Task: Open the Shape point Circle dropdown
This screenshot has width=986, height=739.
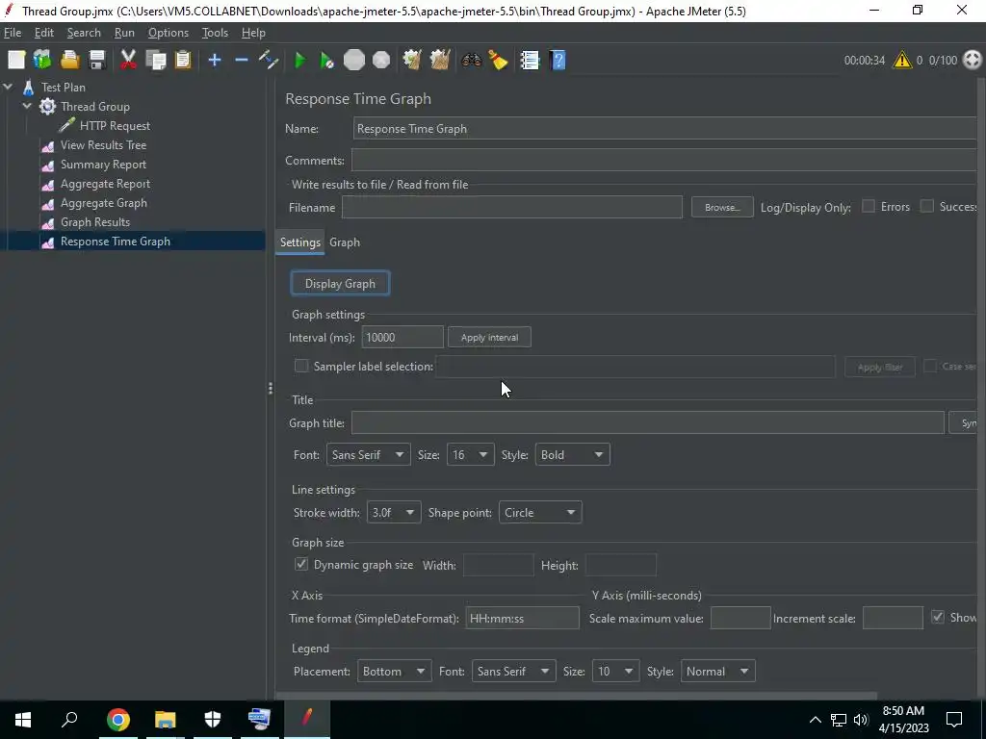Action: 540,513
